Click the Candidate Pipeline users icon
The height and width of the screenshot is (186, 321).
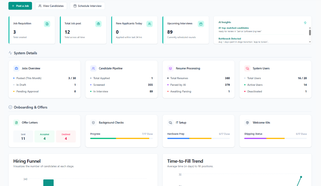pyautogui.click(x=93, y=68)
